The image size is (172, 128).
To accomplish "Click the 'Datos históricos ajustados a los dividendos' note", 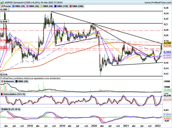I will [x=39, y=78].
